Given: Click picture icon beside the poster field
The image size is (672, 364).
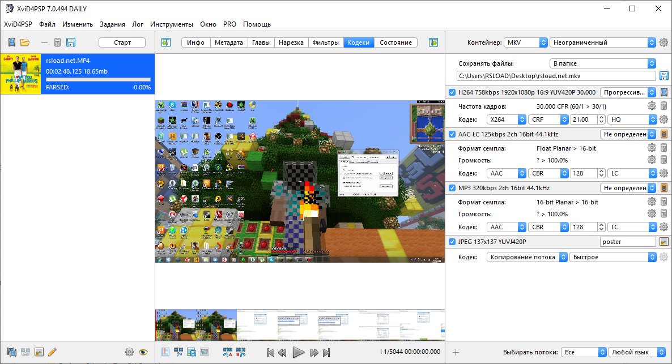Looking at the screenshot, I should (664, 242).
